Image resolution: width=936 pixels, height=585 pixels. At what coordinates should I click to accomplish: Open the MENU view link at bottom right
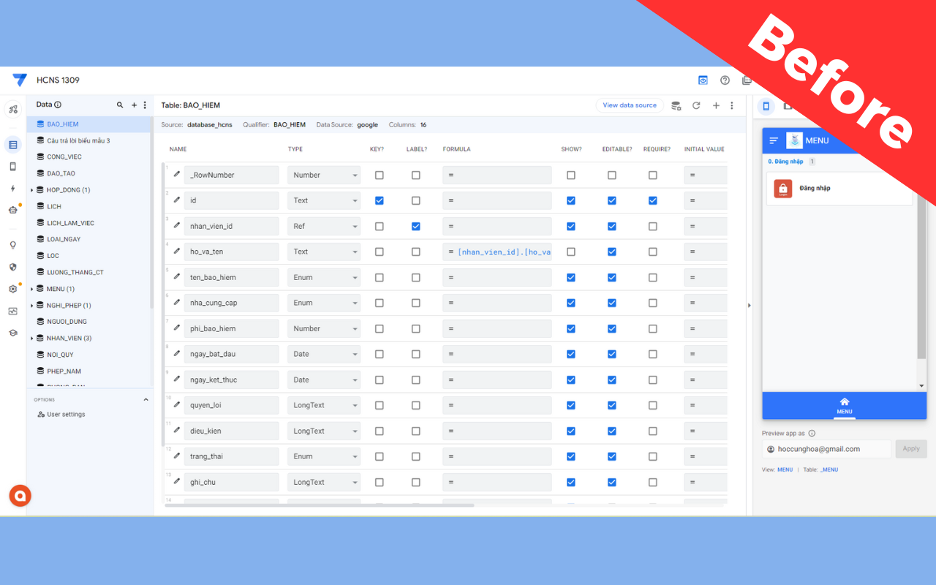[785, 469]
